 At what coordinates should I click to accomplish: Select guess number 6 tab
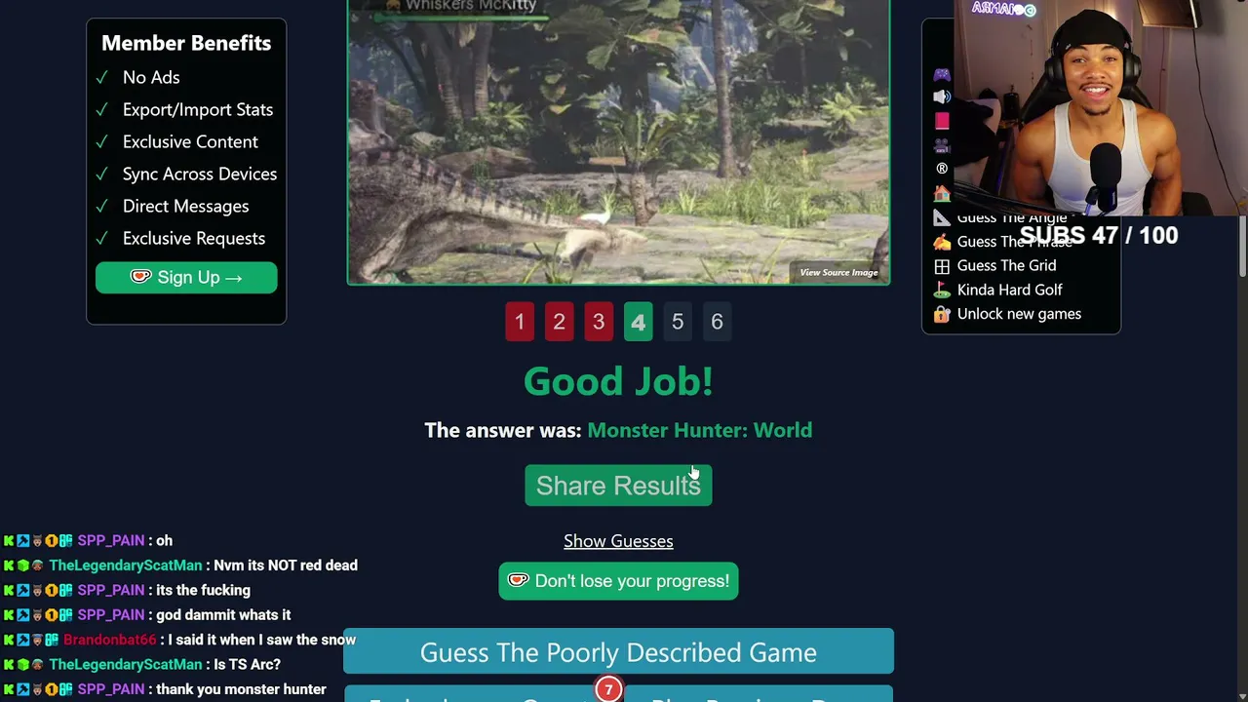717,322
